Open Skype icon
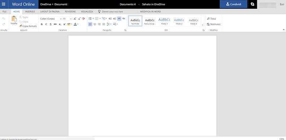The image size is (286, 140). coord(252,4)
